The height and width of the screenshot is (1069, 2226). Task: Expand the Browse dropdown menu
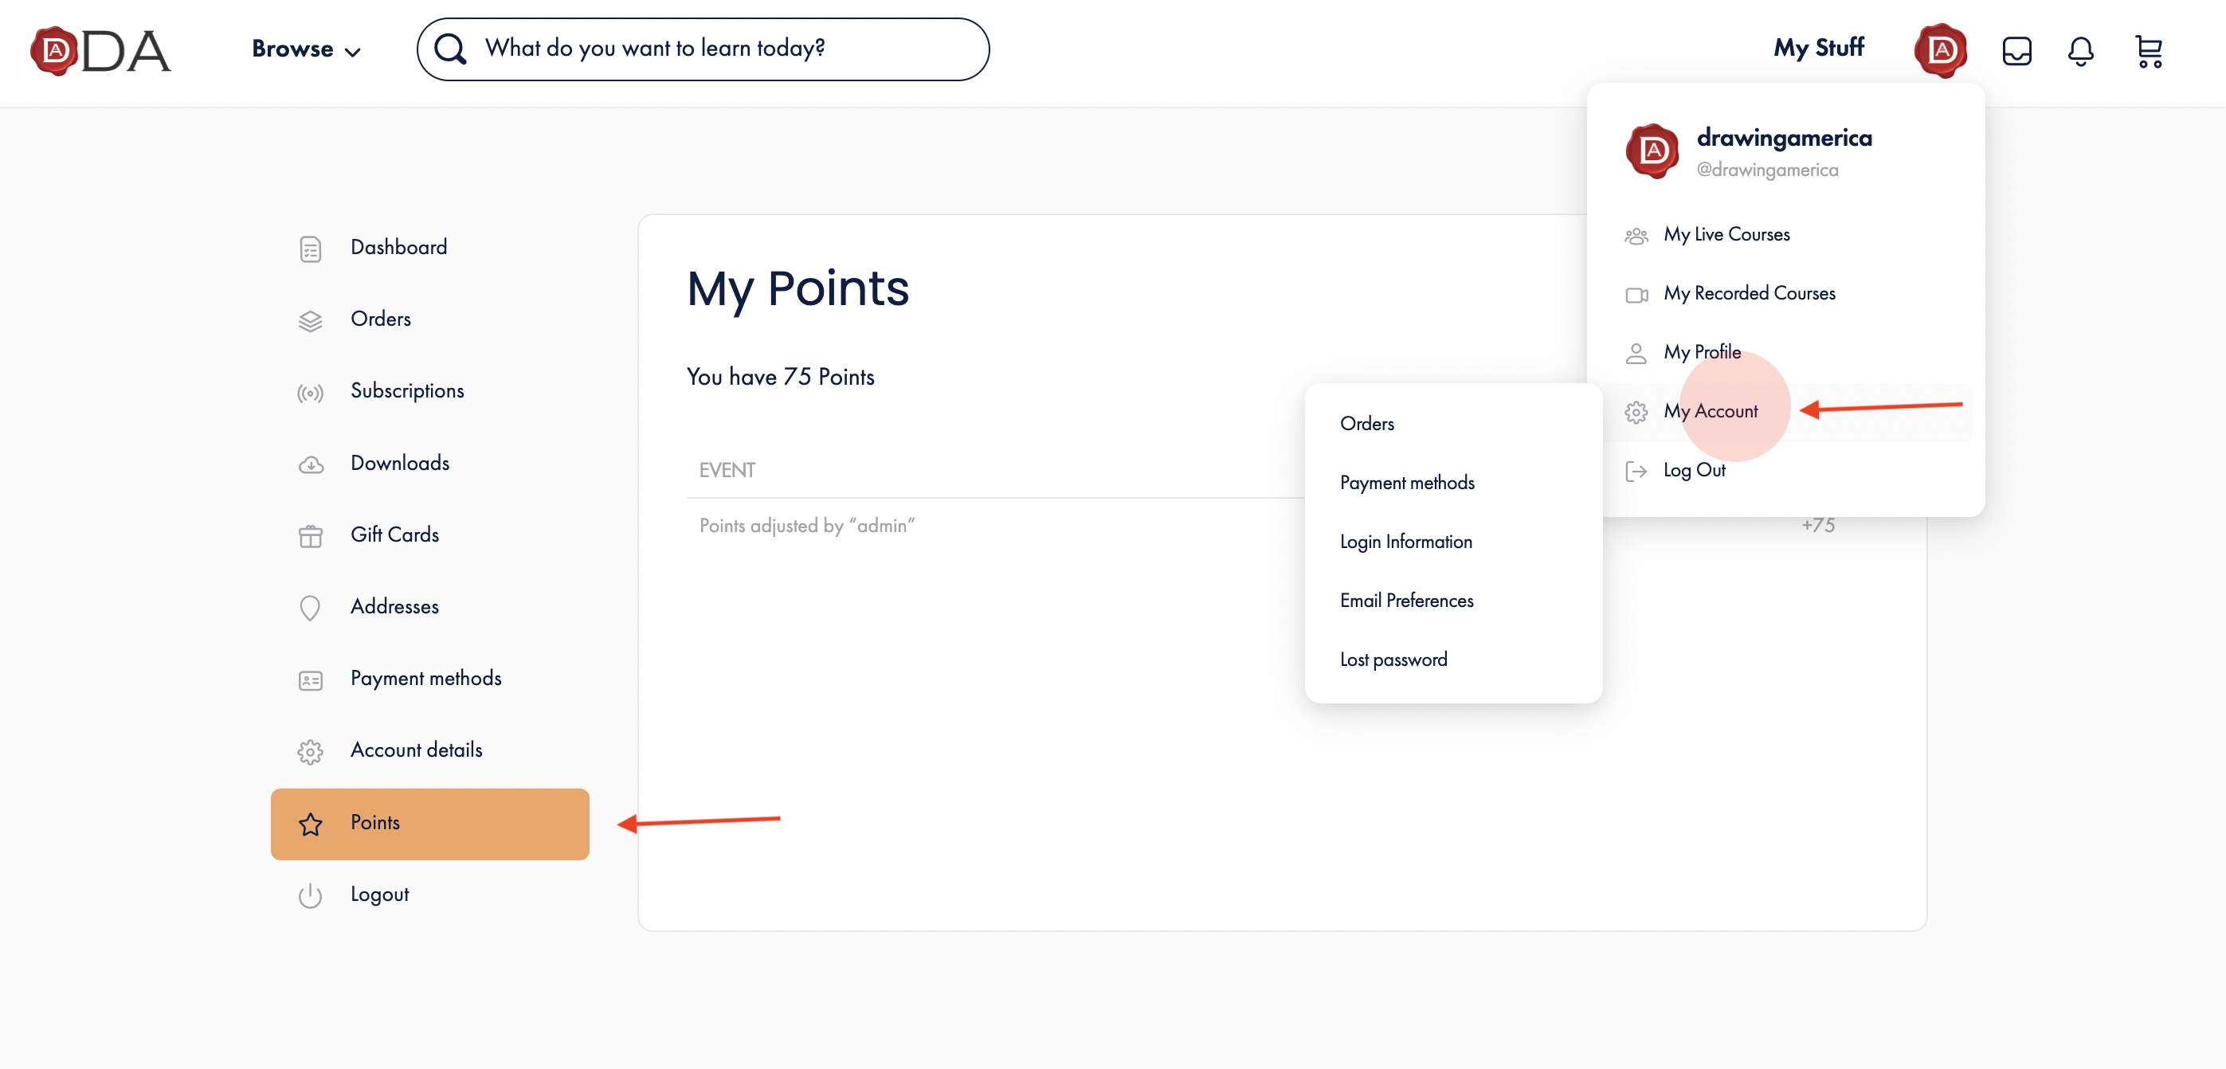click(306, 49)
